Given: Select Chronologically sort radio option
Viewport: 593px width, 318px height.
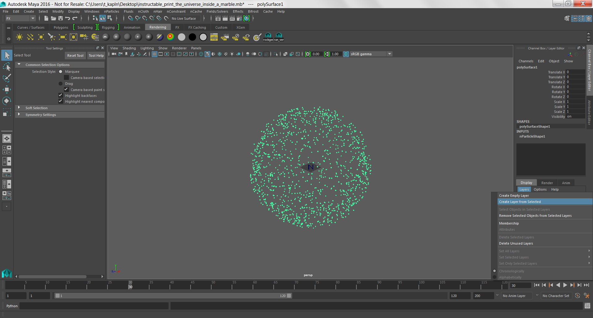Looking at the screenshot, I should pyautogui.click(x=494, y=271).
